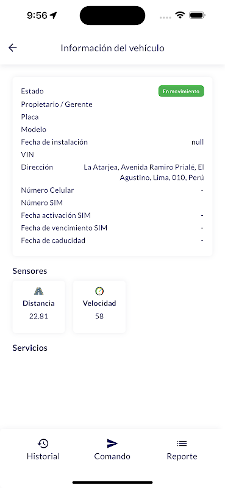Tap the Sensores section heading

coord(29,271)
